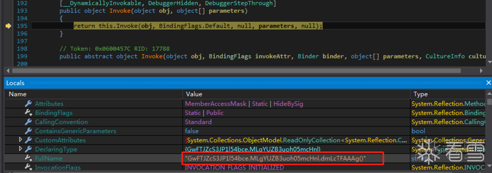
Task: Click the InvocationFlags property wrench icon
Action: 28,168
